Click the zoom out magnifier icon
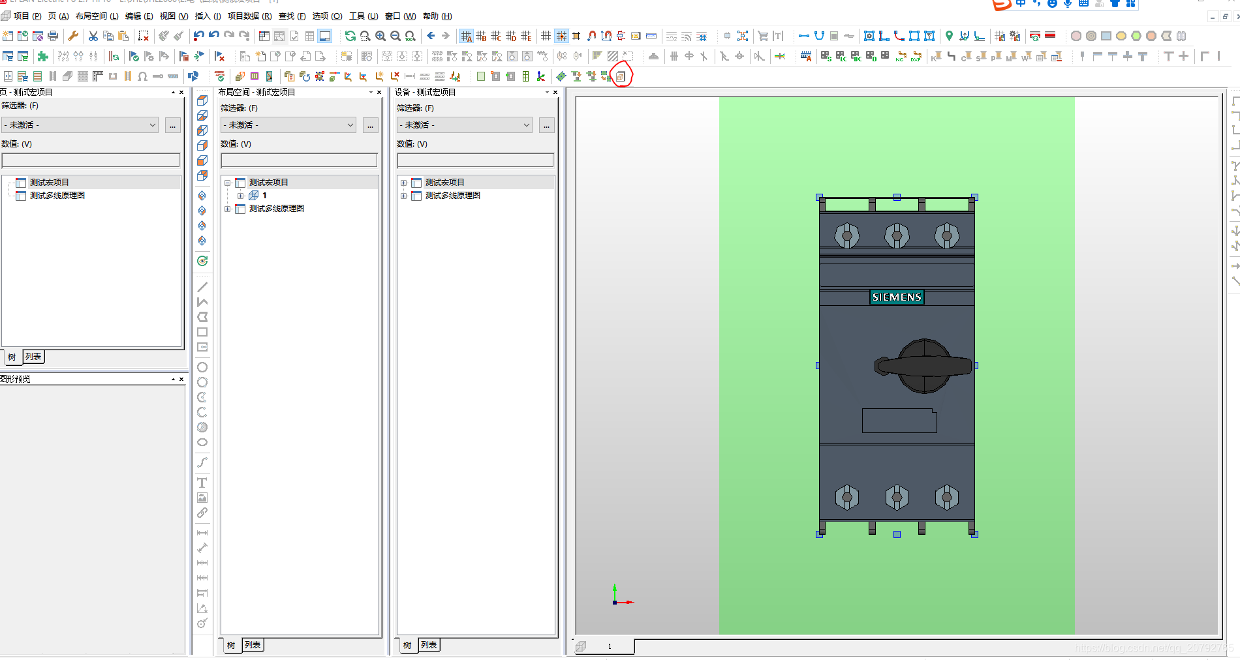Viewport: 1240px width, 660px height. point(395,36)
